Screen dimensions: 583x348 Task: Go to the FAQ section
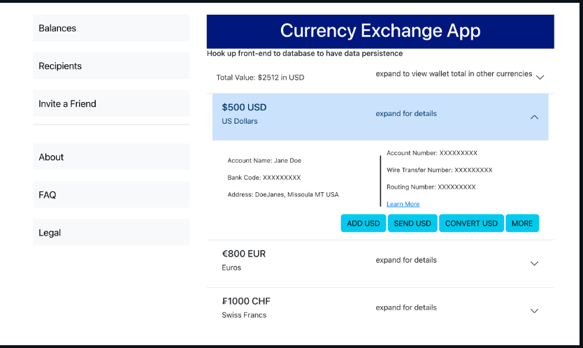click(x=111, y=195)
